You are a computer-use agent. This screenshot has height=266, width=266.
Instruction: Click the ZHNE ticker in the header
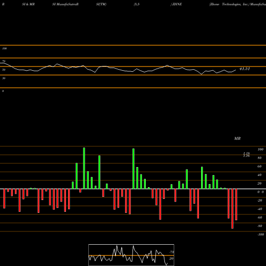[177, 4]
